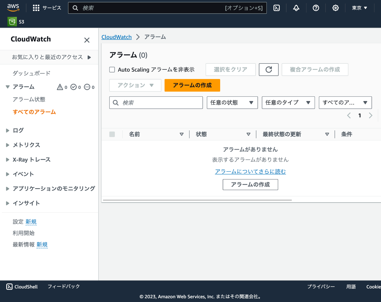Click the top AWS 検索 search bar
381x302 pixels.
167,8
